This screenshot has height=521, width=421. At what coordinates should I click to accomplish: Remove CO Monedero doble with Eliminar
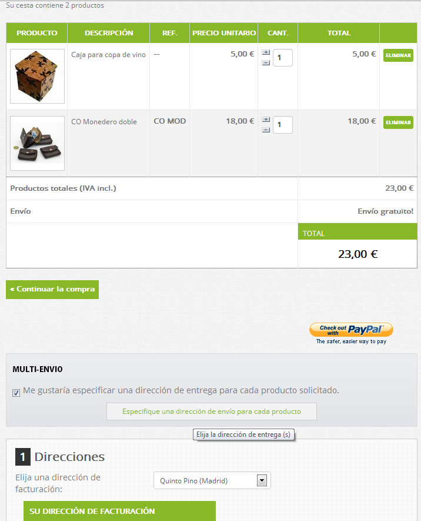[x=398, y=122]
